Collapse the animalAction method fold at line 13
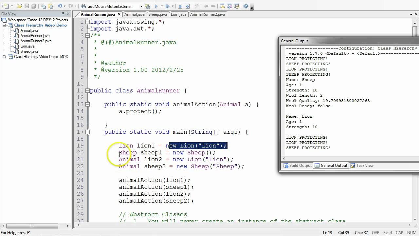Viewport: 419px width, 236px height. tap(87, 104)
